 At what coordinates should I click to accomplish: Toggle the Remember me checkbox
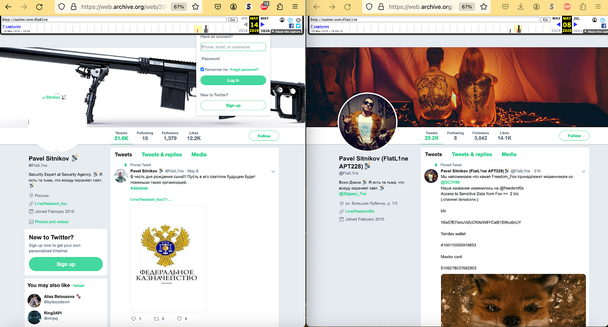203,70
